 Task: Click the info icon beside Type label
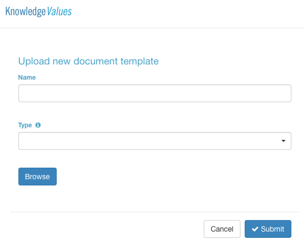tap(38, 125)
